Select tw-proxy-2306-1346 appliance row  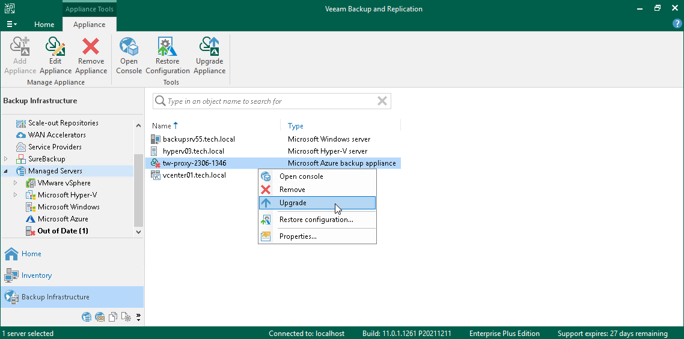click(x=273, y=163)
